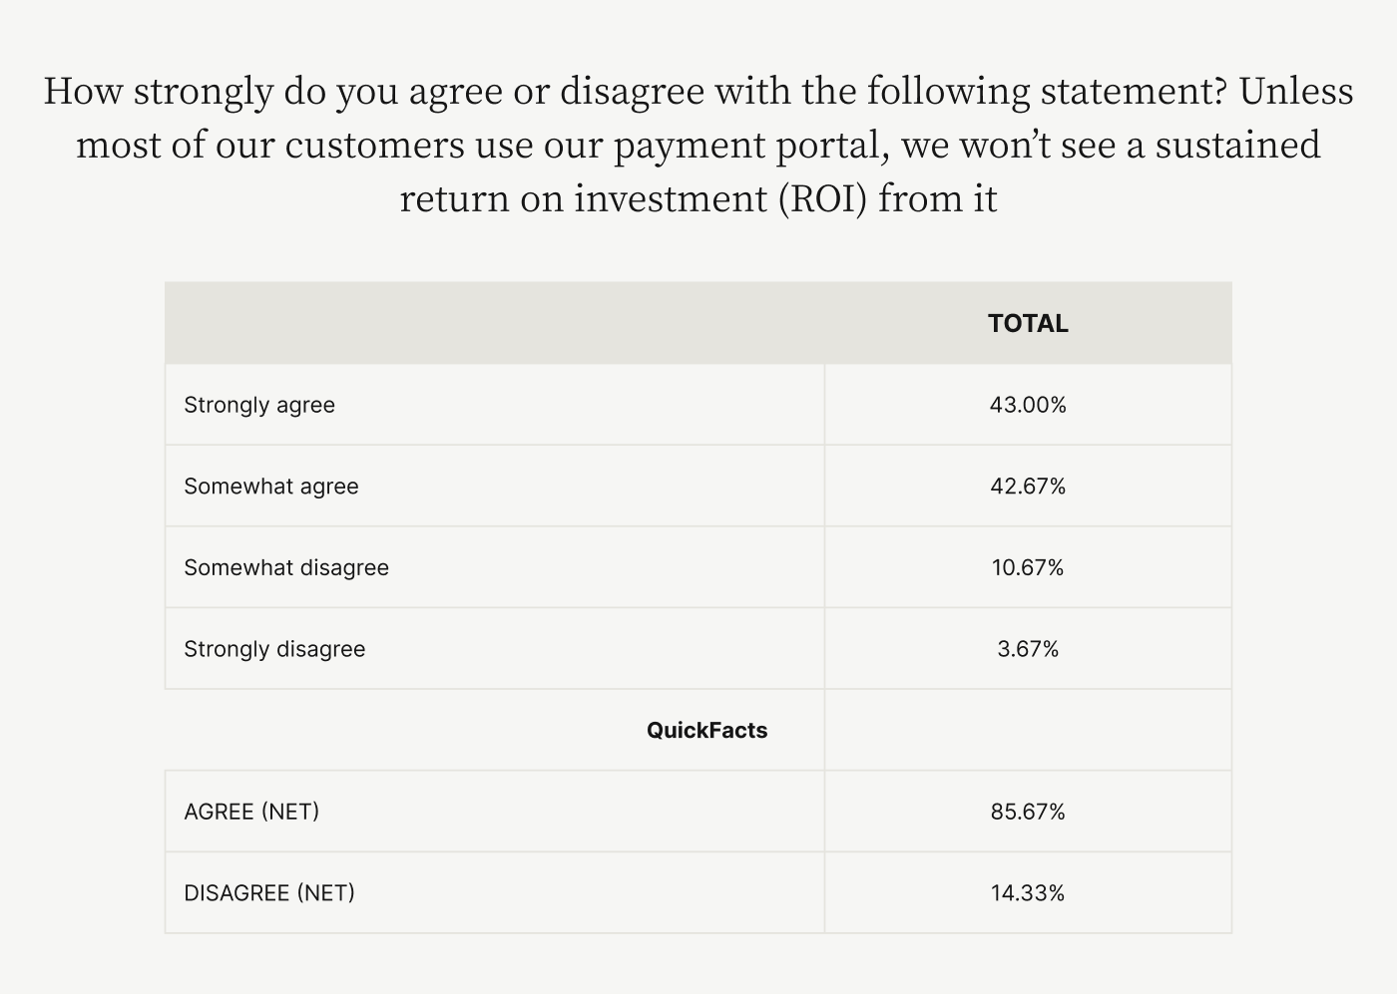The height and width of the screenshot is (994, 1397).
Task: Click the 10.67% value cell
Action: (x=1028, y=567)
